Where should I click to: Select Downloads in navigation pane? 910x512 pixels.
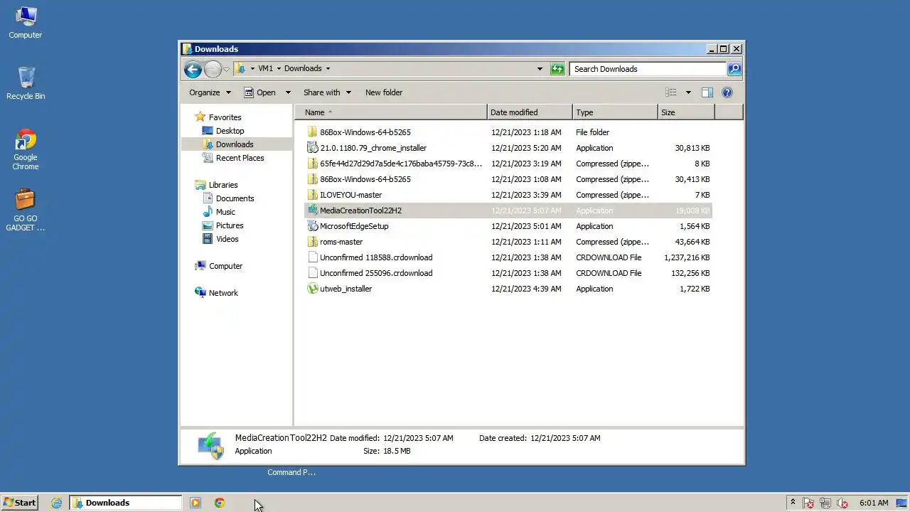234,144
